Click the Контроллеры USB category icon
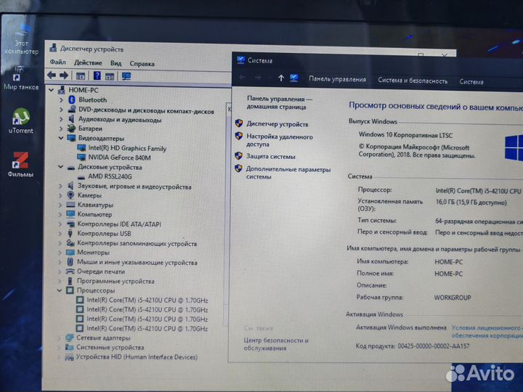523x392 pixels. click(70, 233)
